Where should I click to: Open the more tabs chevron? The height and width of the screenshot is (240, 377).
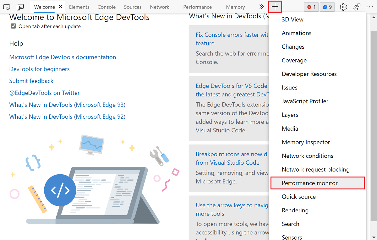[x=261, y=7]
